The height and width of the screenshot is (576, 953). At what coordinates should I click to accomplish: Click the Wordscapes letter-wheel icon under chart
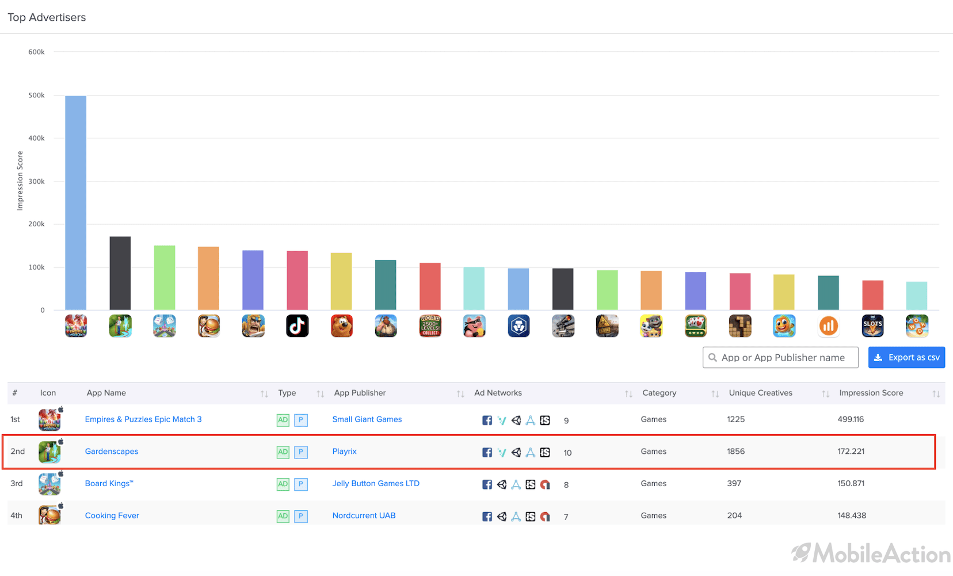(917, 326)
